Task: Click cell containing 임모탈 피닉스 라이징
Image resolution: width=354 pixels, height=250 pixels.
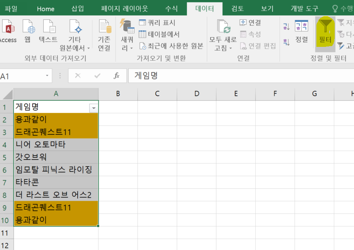Action: (x=56, y=170)
